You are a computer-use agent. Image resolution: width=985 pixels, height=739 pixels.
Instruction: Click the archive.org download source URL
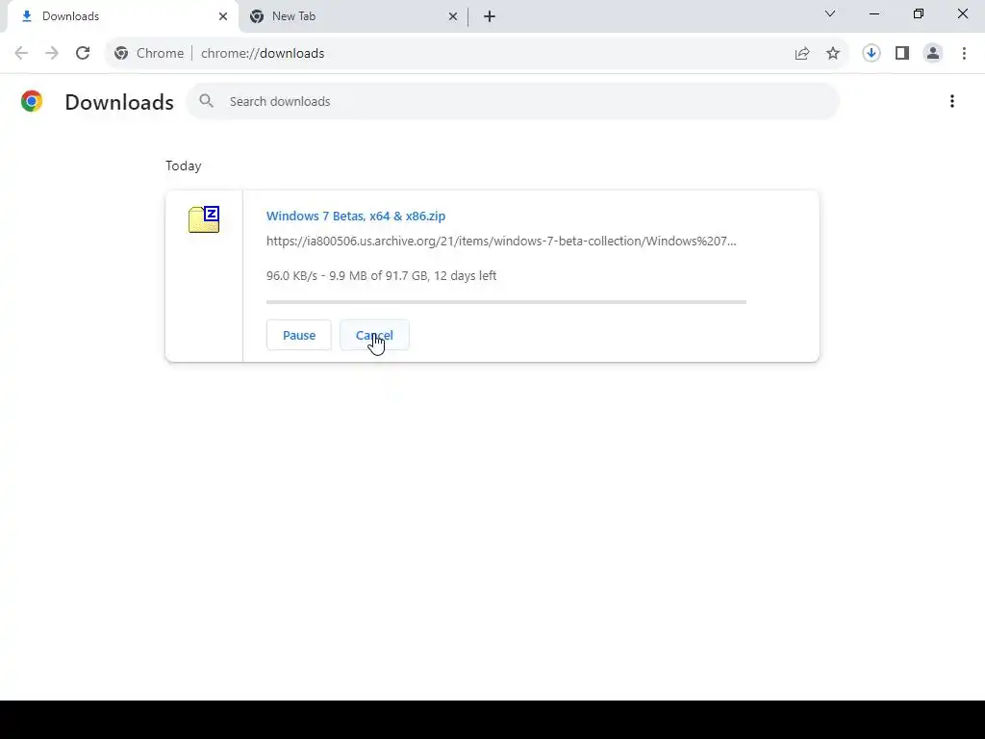click(x=501, y=242)
